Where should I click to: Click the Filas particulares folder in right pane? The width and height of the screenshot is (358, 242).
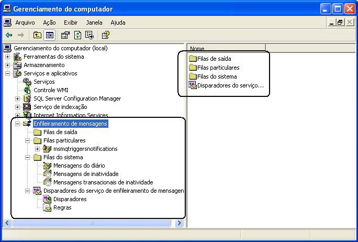point(218,68)
